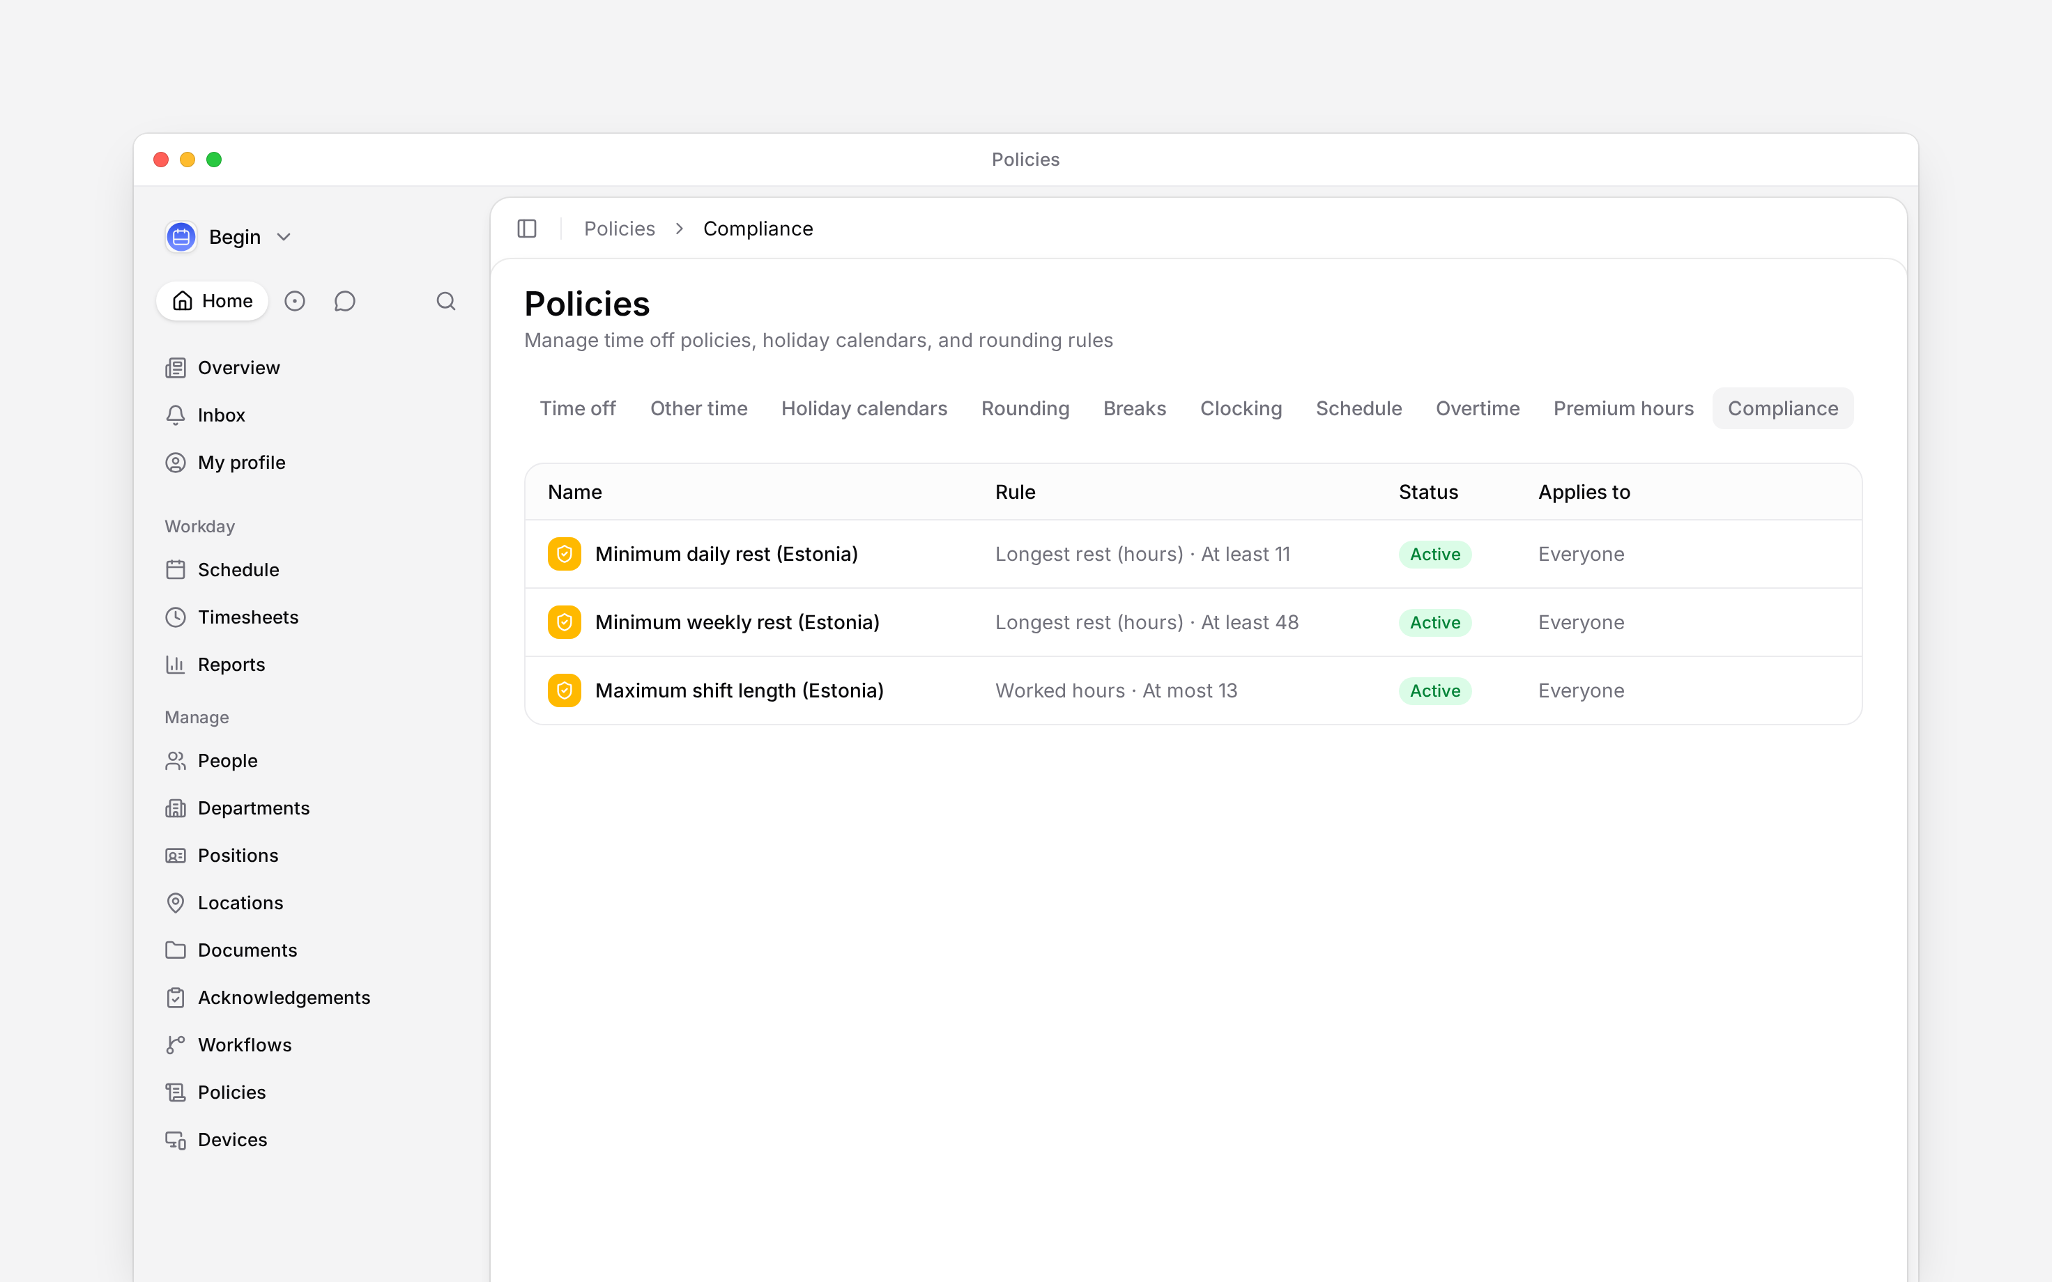
Task: Click Policies in the breadcrumb
Action: pyautogui.click(x=619, y=229)
